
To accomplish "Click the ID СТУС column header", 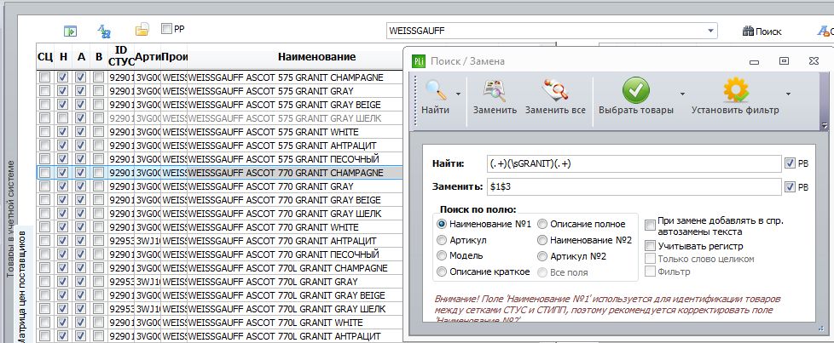I will click(121, 57).
